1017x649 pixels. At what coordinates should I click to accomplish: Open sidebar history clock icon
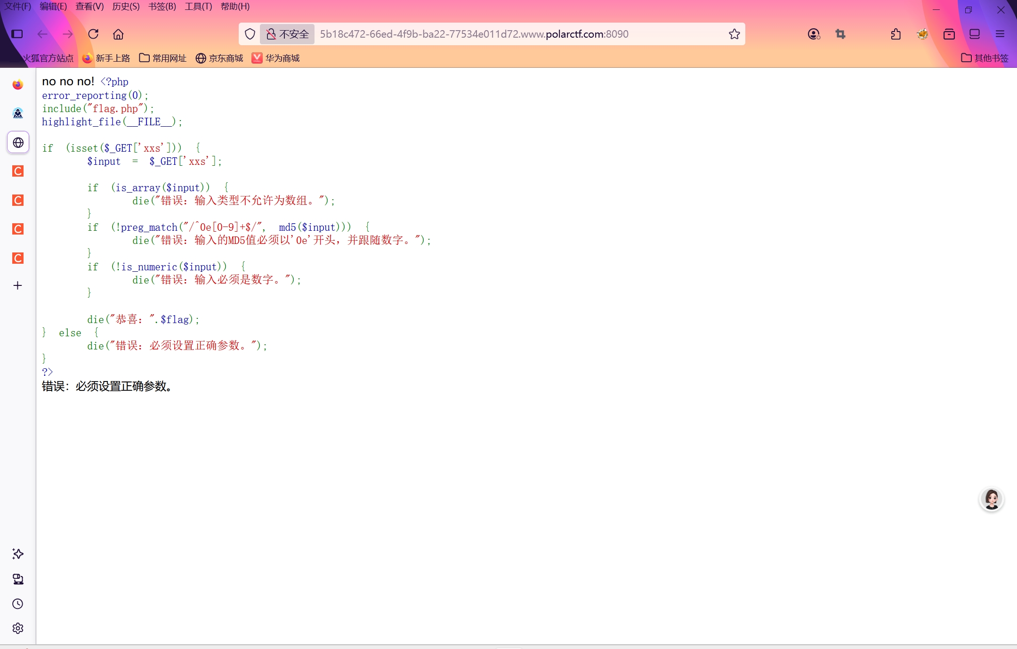[x=18, y=604]
